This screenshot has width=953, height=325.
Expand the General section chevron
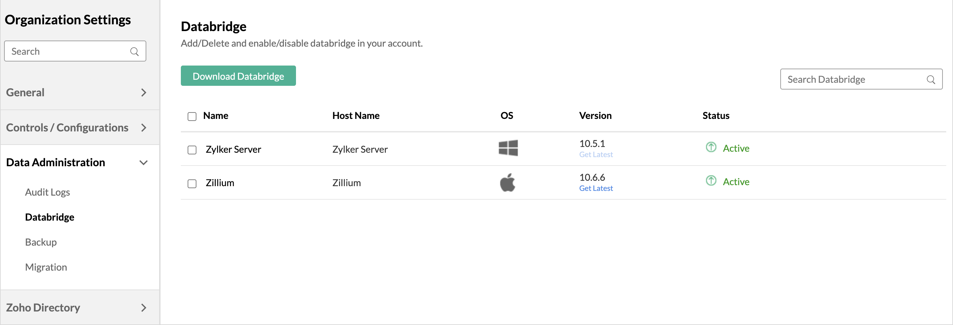tap(144, 93)
